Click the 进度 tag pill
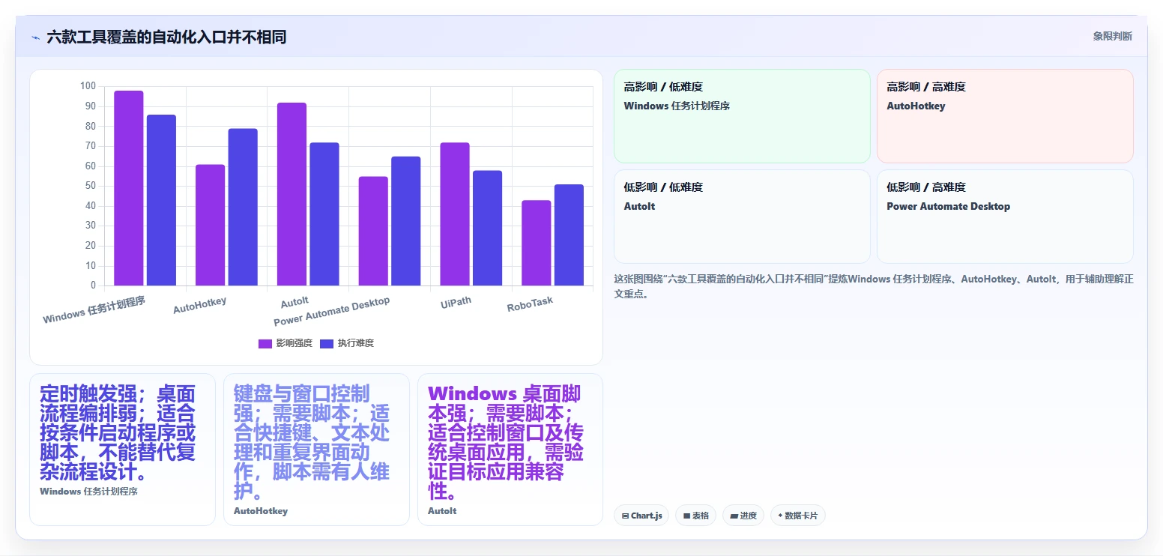Screen dimensions: 1163x556 743,516
